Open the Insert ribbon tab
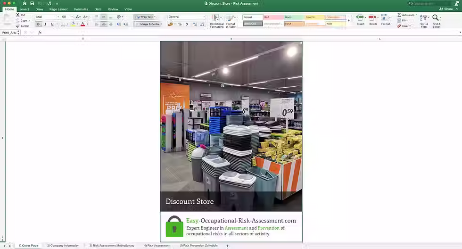This screenshot has height=249, width=462. 25,9
